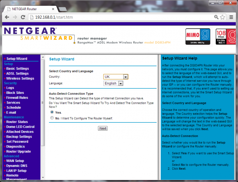Viewport: 238px width, 182px height.
Task: Open LAN IP Setup
Action: 16,171
